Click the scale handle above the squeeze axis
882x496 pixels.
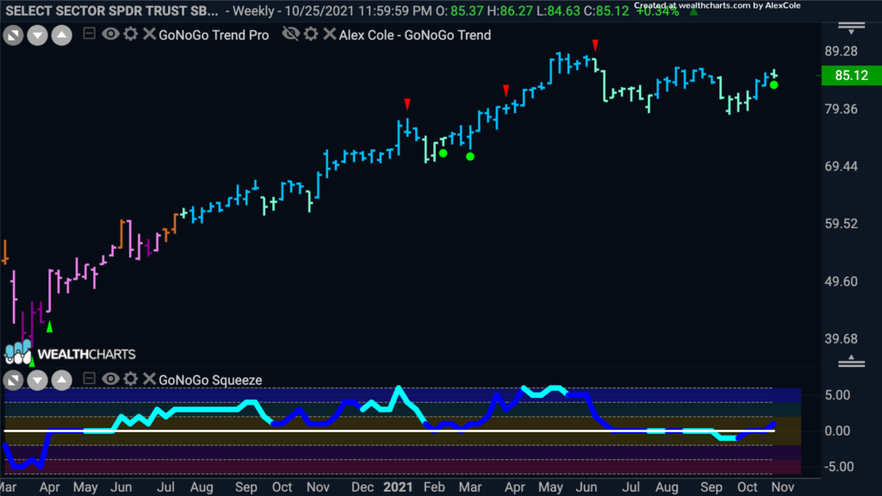pyautogui.click(x=852, y=362)
